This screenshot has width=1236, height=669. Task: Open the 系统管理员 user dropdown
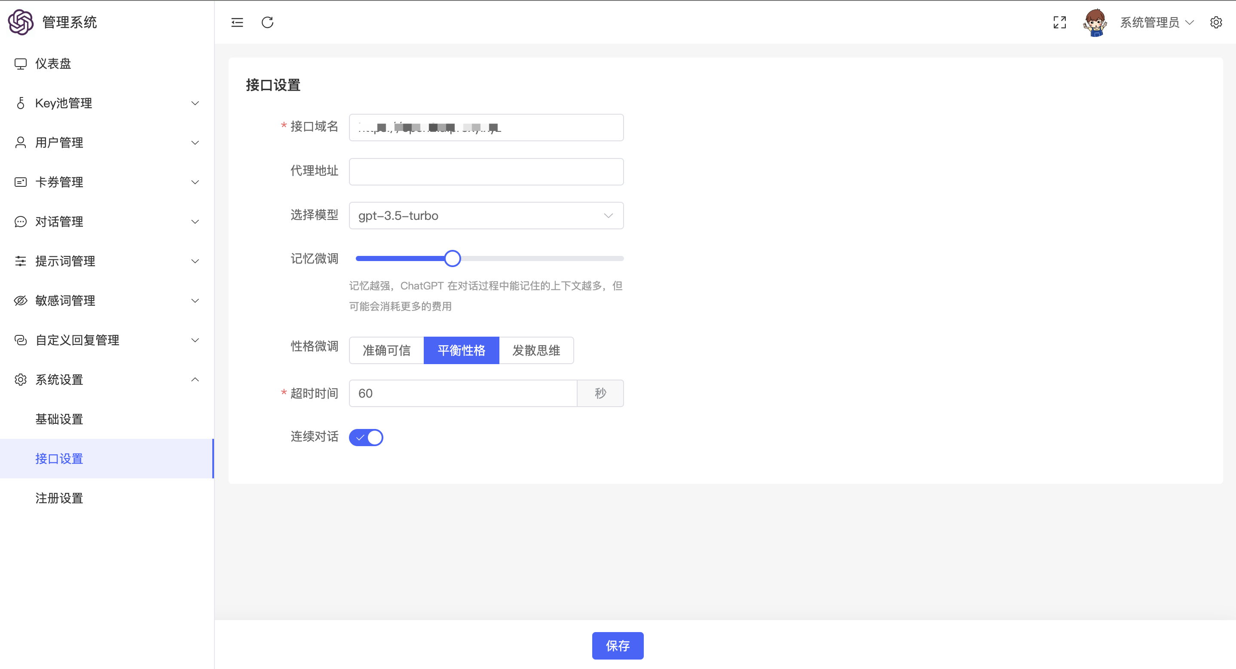pyautogui.click(x=1156, y=22)
